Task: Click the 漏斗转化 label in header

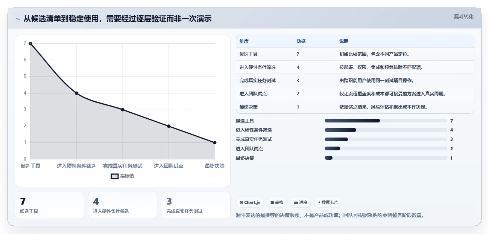Action: point(463,17)
